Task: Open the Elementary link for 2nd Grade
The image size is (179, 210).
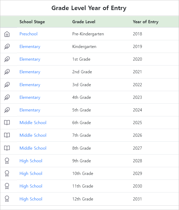Action: coord(30,72)
